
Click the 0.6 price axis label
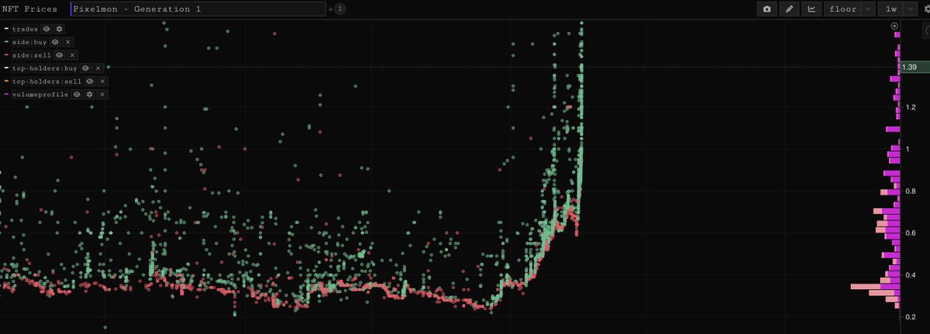(910, 233)
